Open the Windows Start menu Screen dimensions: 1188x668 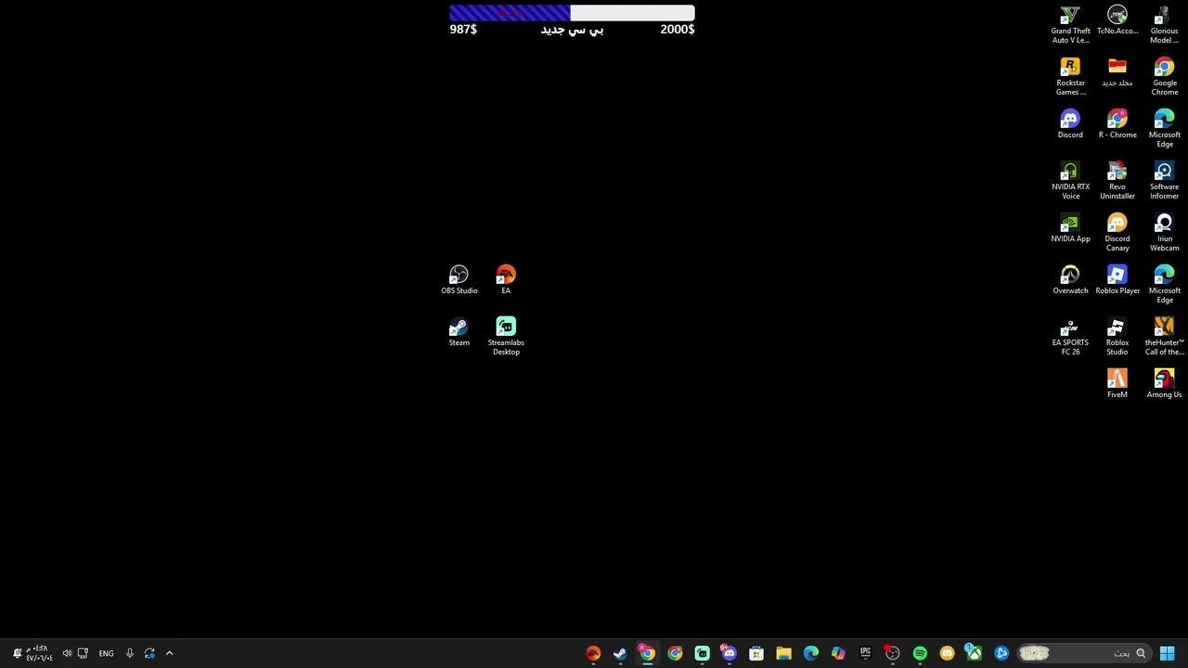click(x=1167, y=653)
